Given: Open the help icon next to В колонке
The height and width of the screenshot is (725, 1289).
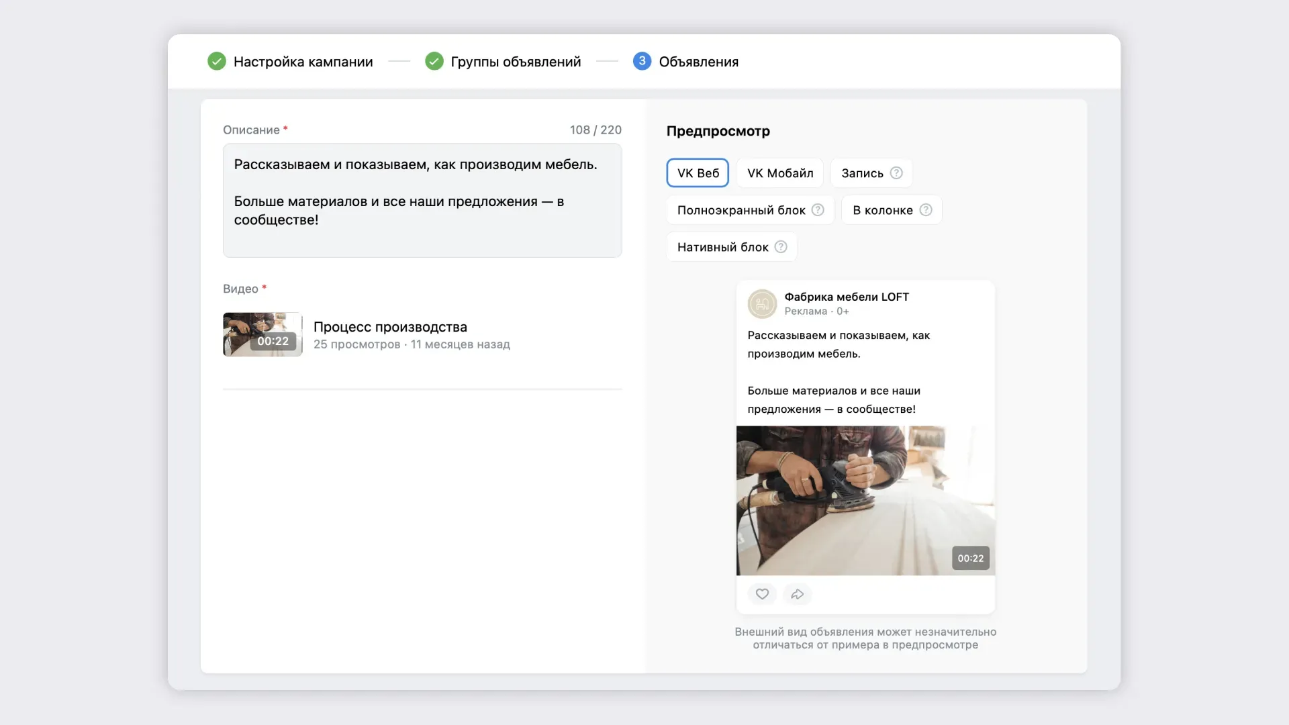Looking at the screenshot, I should pyautogui.click(x=926, y=210).
